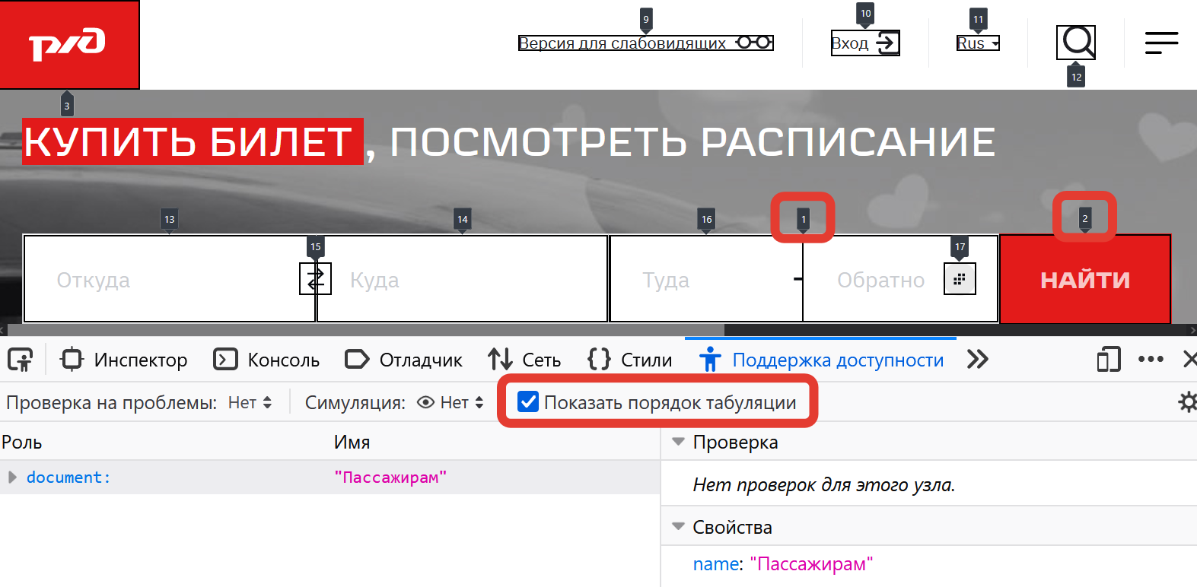Collapse the 'Свойства' section
This screenshot has height=587, width=1197.
click(679, 527)
